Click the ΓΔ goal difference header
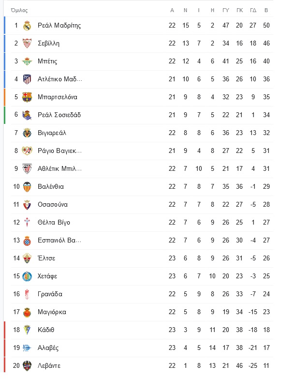The image size is (281, 379). (x=253, y=10)
